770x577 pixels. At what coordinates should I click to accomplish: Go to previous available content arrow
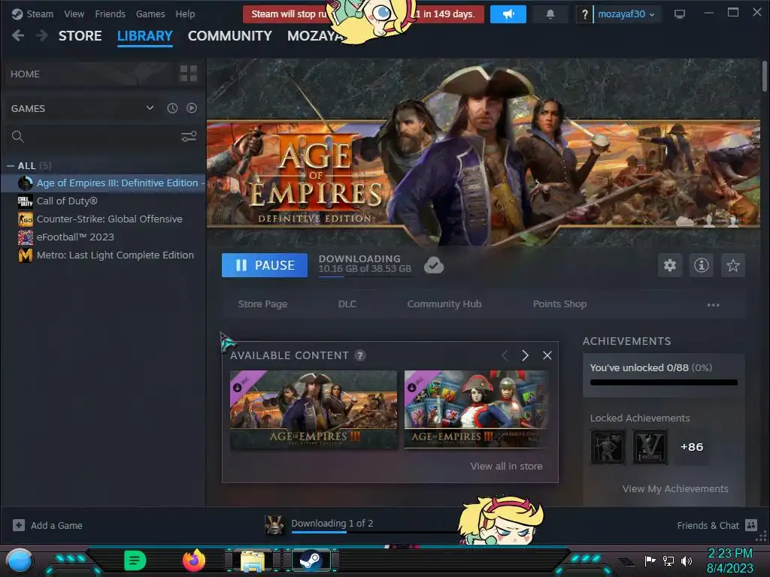[x=505, y=355]
